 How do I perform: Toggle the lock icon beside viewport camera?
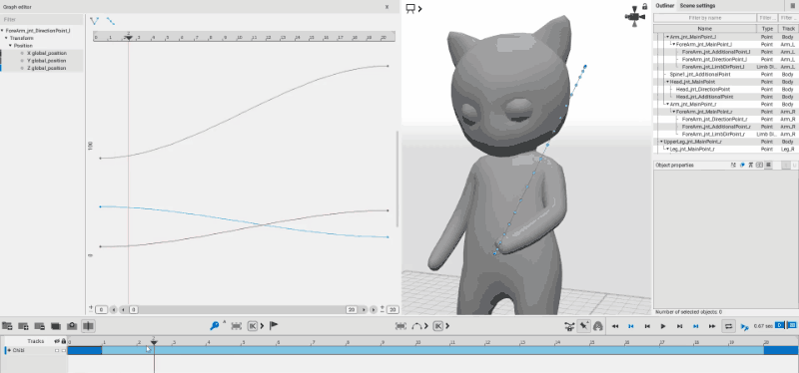tap(644, 7)
